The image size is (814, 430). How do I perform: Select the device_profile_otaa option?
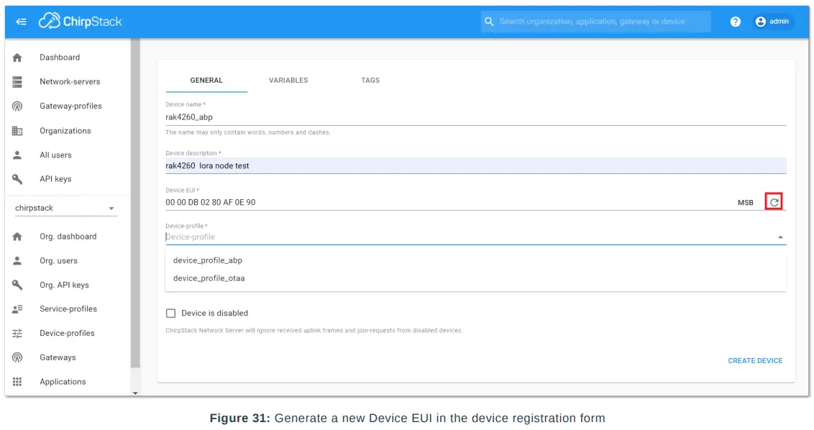point(209,278)
